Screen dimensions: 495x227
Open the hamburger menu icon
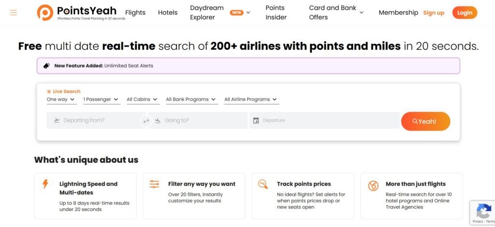click(13, 13)
